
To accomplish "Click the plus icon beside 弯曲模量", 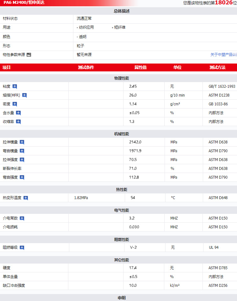I will coord(22,151).
